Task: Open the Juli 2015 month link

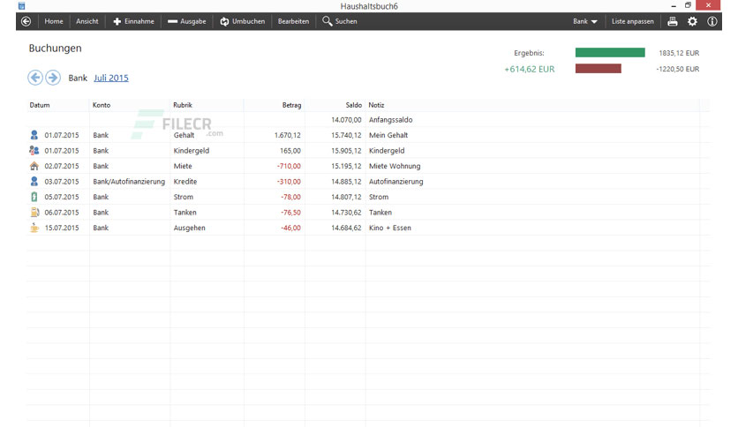Action: [111, 78]
